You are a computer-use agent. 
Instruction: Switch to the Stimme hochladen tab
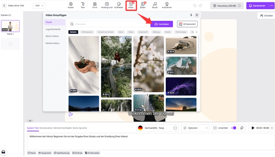[x=62, y=128]
